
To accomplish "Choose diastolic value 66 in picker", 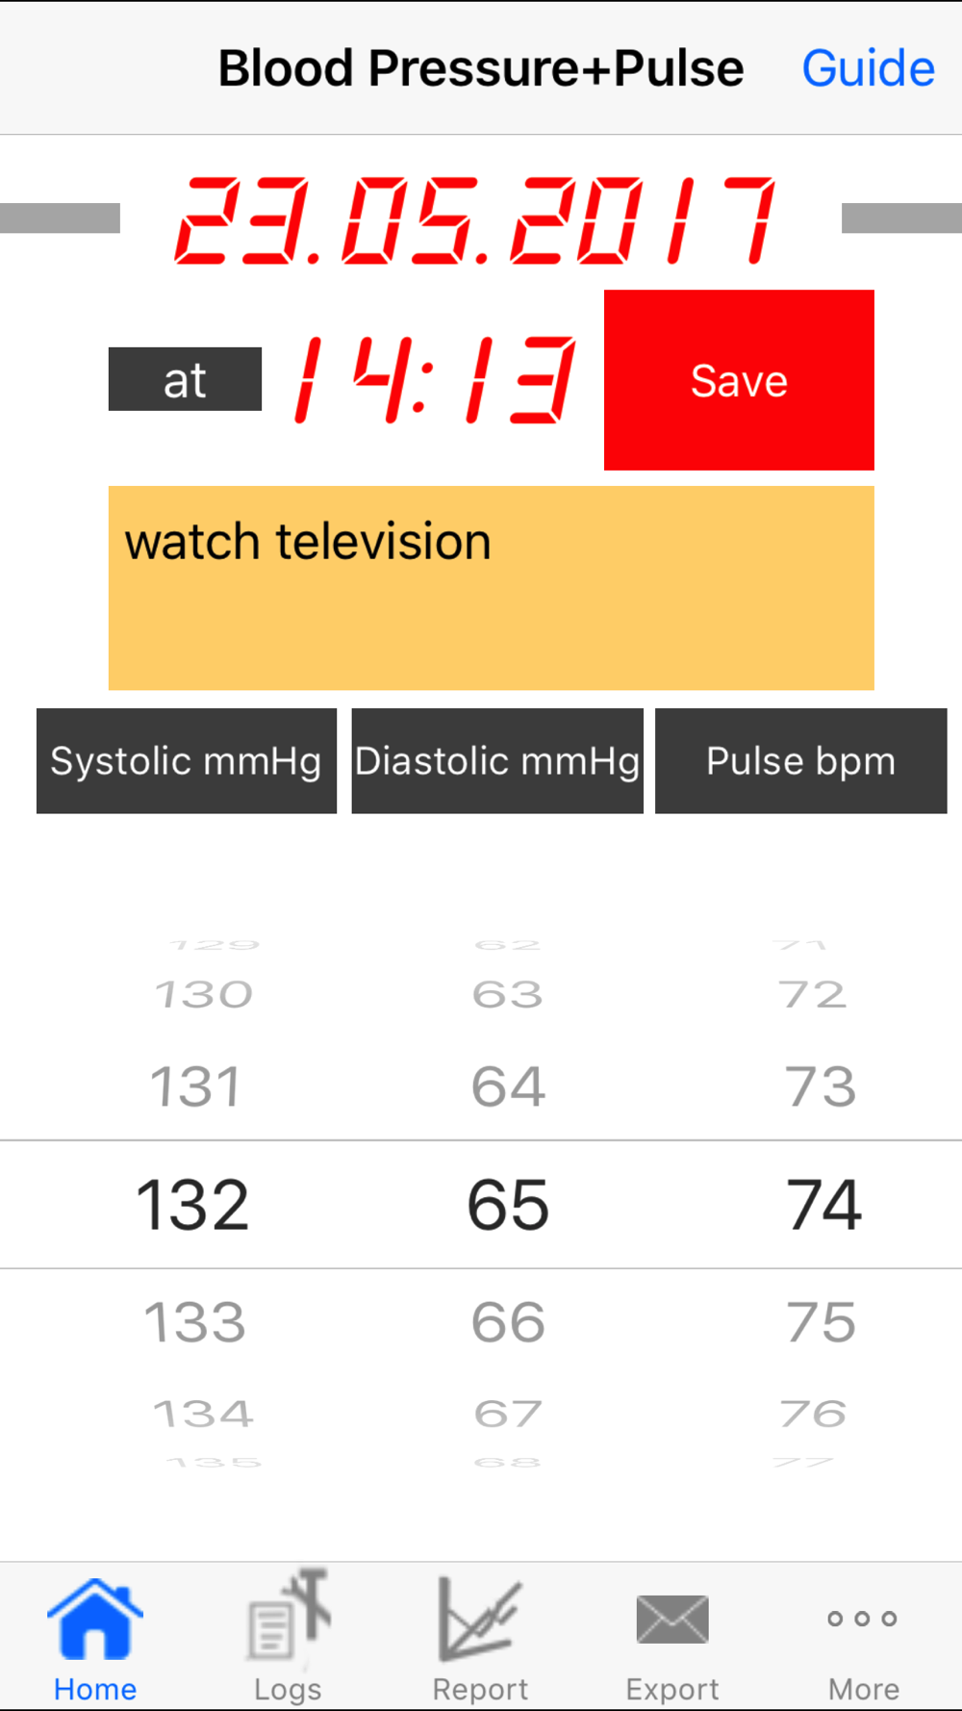I will 508,1322.
